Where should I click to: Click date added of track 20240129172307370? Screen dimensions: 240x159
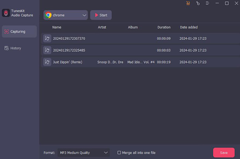point(193,38)
